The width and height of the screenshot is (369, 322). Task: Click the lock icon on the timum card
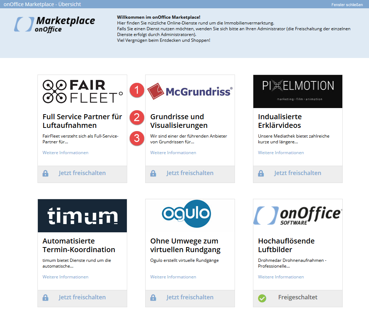(x=45, y=298)
